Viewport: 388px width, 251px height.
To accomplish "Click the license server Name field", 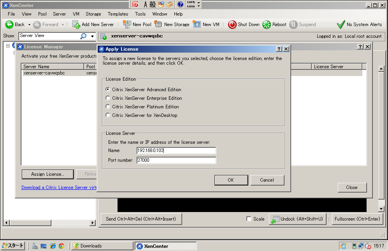I will click(176, 150).
